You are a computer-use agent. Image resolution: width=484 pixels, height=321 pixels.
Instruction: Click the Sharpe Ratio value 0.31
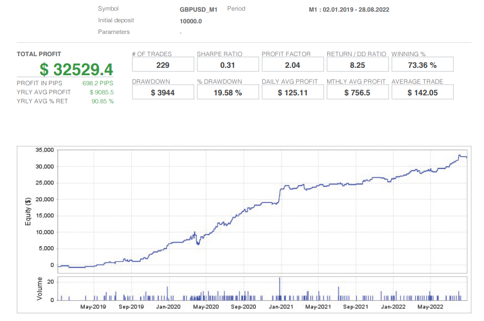click(228, 65)
